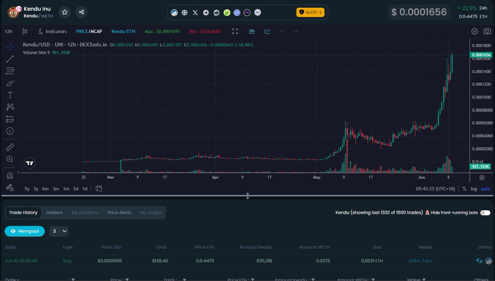This screenshot has height=281, width=495.
Task: Select the brush drawing tool
Action: coord(10,83)
